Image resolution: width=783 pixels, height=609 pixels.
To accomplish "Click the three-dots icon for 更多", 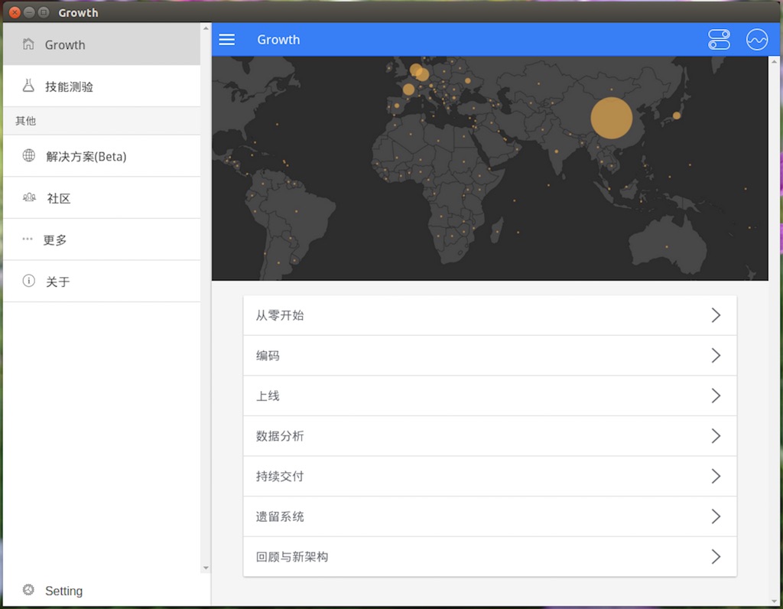I will 28,239.
